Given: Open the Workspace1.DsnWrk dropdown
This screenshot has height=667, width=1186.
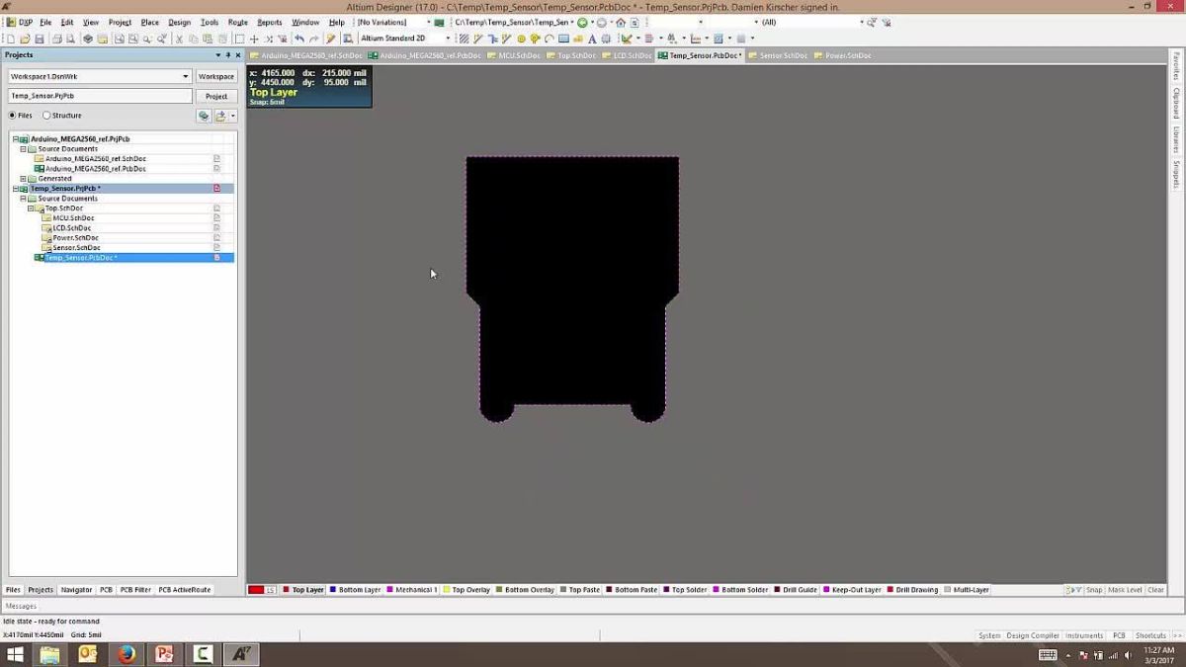Looking at the screenshot, I should click(x=186, y=75).
